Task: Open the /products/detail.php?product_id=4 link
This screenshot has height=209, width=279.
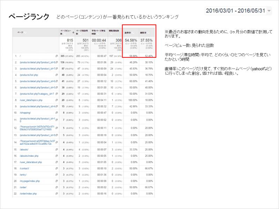Action: click(x=38, y=106)
